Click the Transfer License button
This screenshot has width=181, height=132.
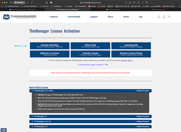[x=90, y=54]
